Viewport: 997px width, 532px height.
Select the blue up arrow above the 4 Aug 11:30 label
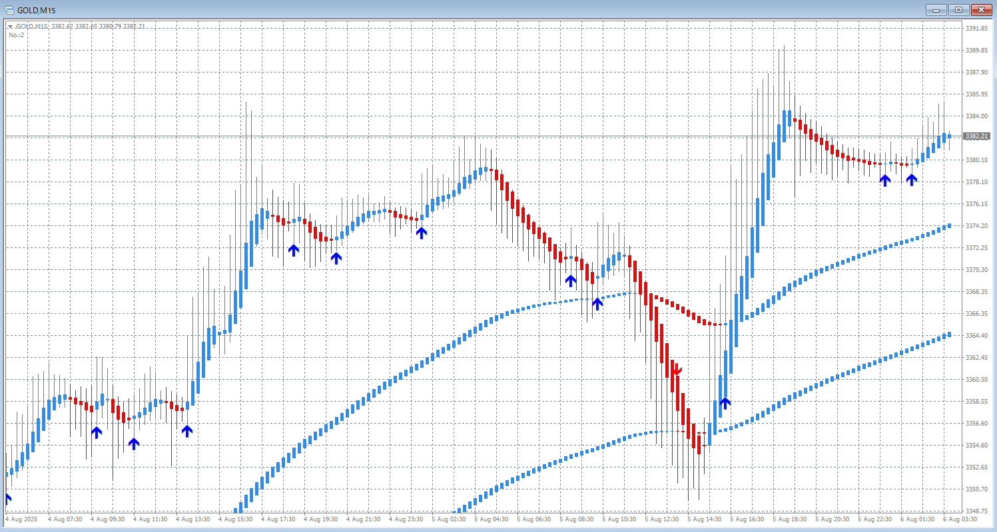pos(134,444)
